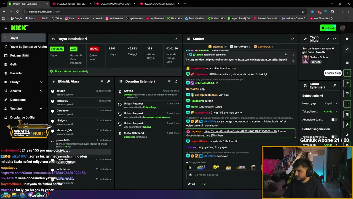Viewport: 353px width, 199px height.
Task: Click the info icon in the right rail
Action: [x=347, y=39]
